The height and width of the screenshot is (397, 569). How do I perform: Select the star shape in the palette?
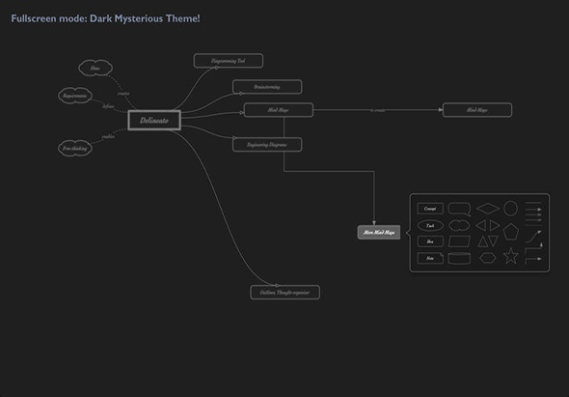pos(510,256)
